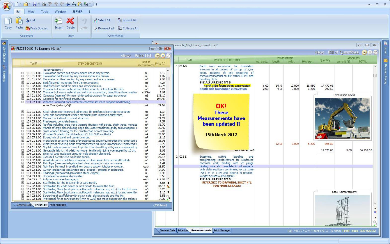Toggle eye view button in Bill of Quantities
Image resolution: width=390 pixels, height=244 pixels.
point(364,52)
